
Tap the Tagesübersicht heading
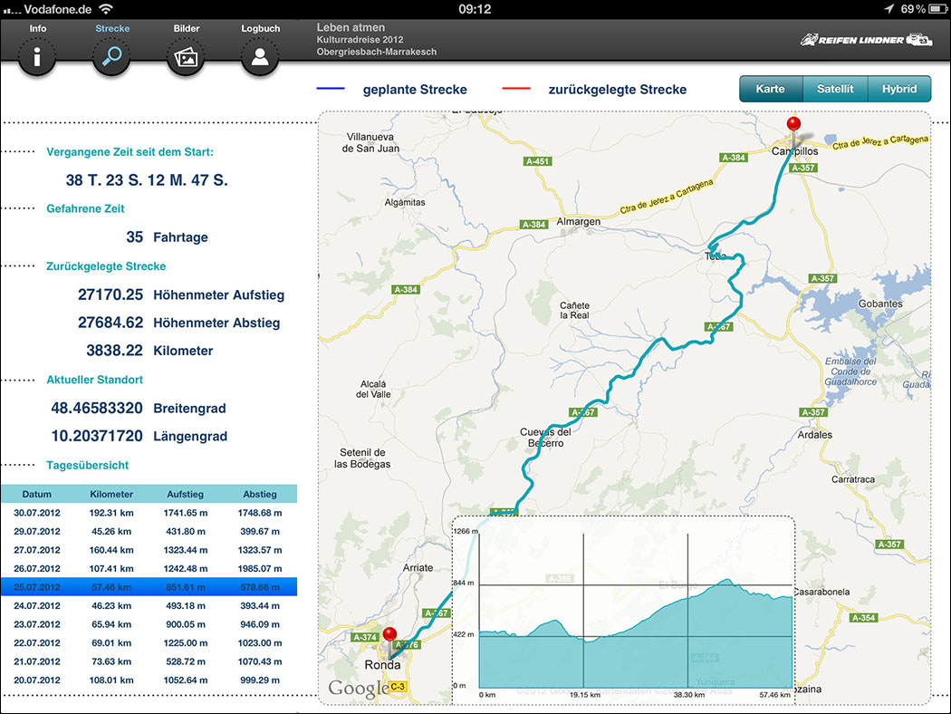tap(87, 466)
